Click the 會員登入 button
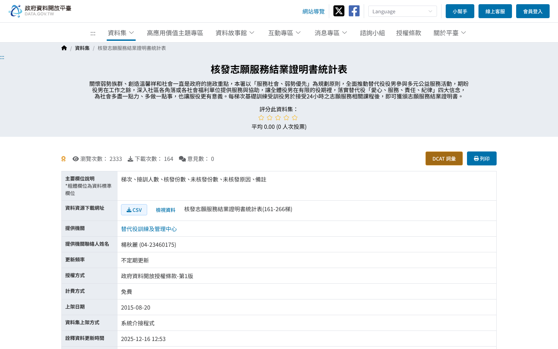 click(x=533, y=11)
